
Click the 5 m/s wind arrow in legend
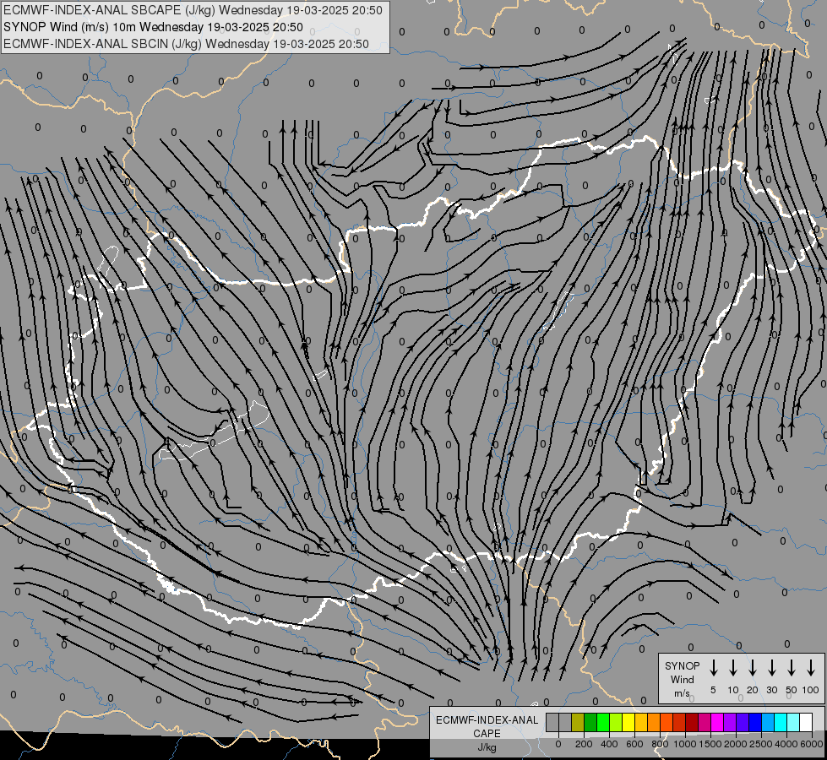(713, 668)
